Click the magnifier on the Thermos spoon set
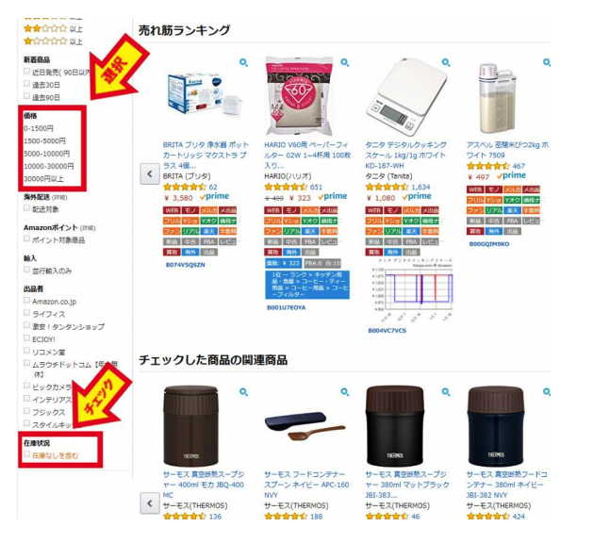Image resolution: width=593 pixels, height=543 pixels. click(x=345, y=392)
